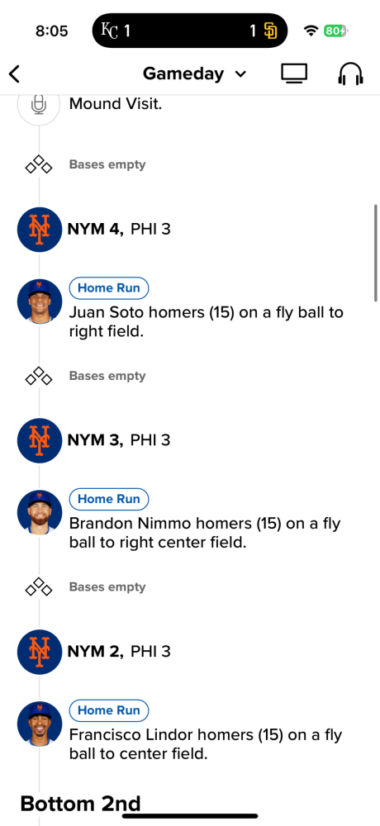Tap the Mound Visit microphone icon
This screenshot has height=826, width=380.
(39, 104)
